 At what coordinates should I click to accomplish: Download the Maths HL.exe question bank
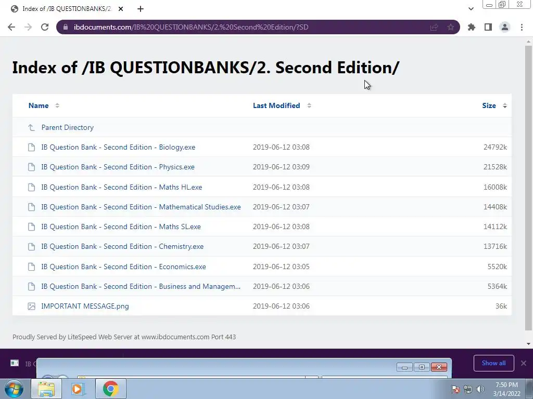point(122,187)
